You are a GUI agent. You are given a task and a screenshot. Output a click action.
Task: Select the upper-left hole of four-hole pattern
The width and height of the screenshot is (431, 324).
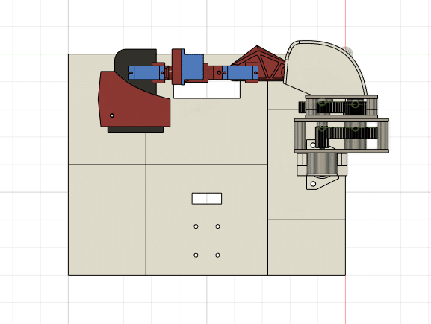[196, 226]
